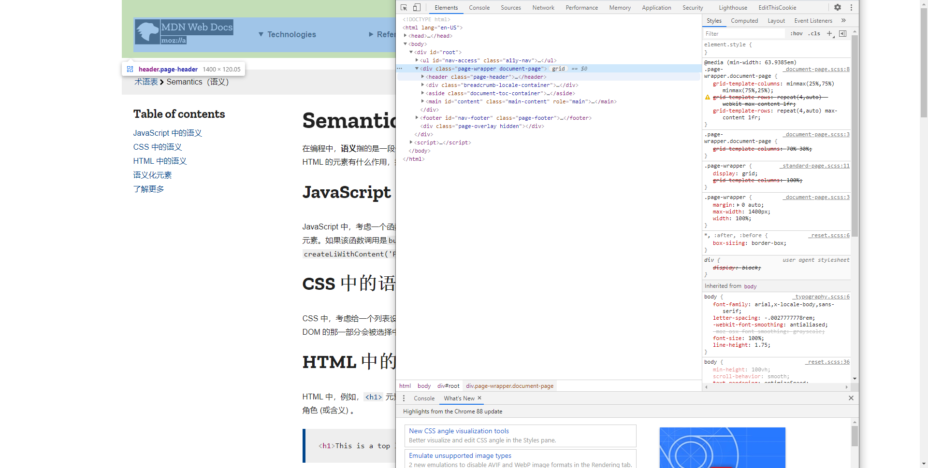
Task: Collapse the body element in DOM tree
Action: pos(406,44)
